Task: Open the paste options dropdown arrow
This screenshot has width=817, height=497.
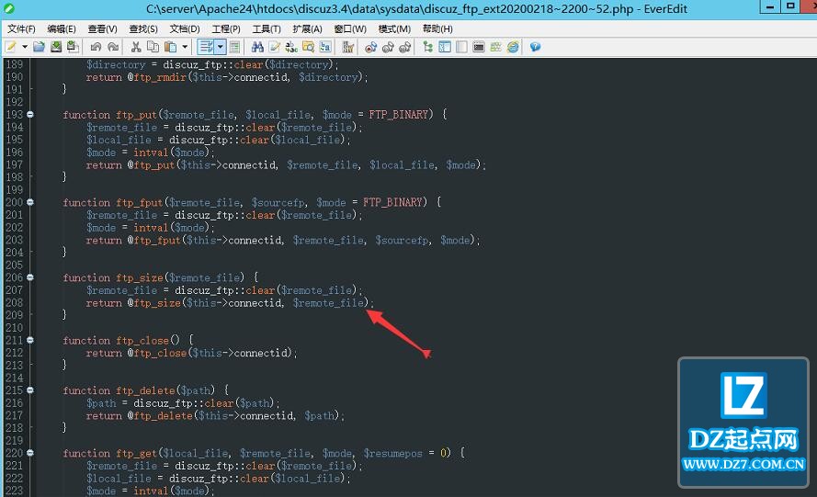Action: point(185,47)
